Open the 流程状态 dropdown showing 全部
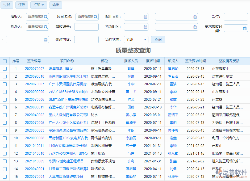 (136, 39)
